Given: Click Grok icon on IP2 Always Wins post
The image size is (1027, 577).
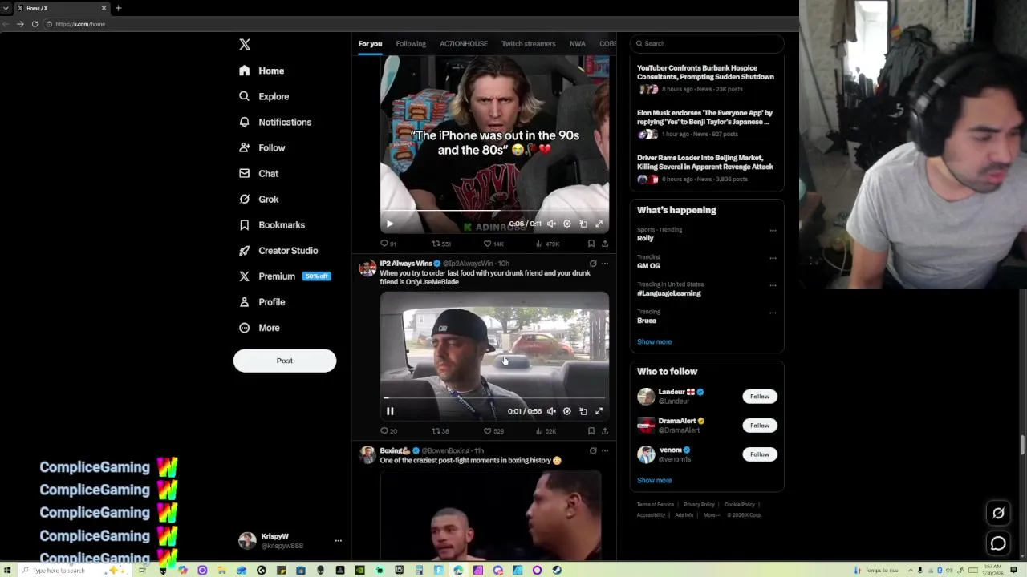Looking at the screenshot, I should click(x=593, y=264).
